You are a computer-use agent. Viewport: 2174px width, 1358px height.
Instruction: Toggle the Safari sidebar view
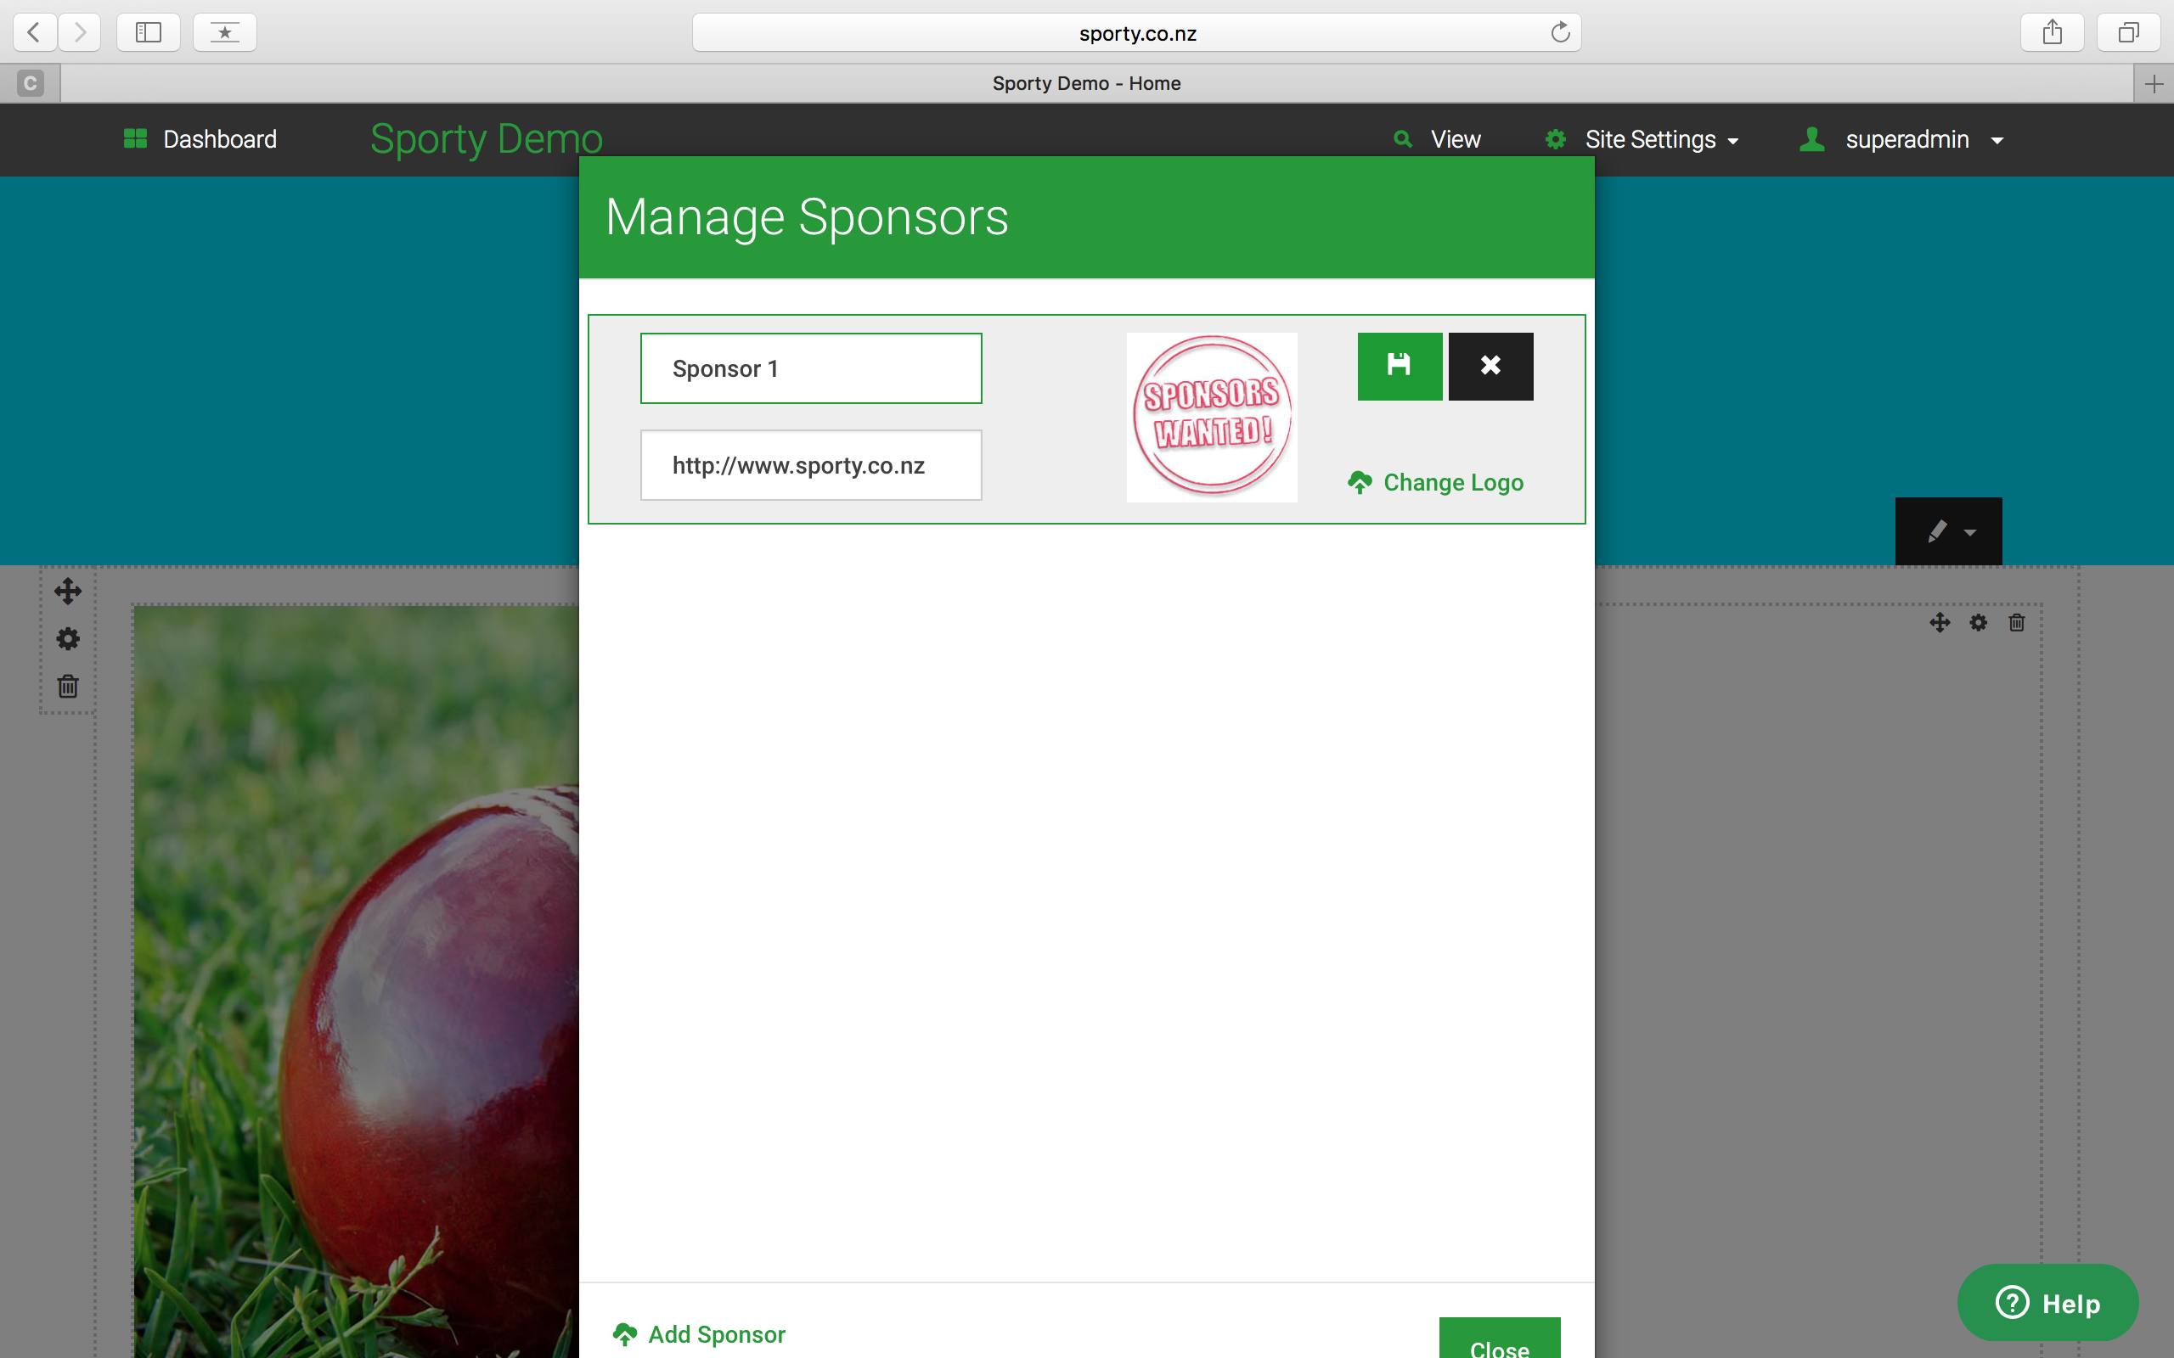149,32
